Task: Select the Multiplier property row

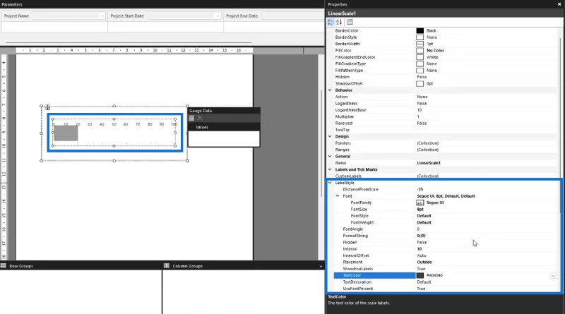Action: (445, 116)
